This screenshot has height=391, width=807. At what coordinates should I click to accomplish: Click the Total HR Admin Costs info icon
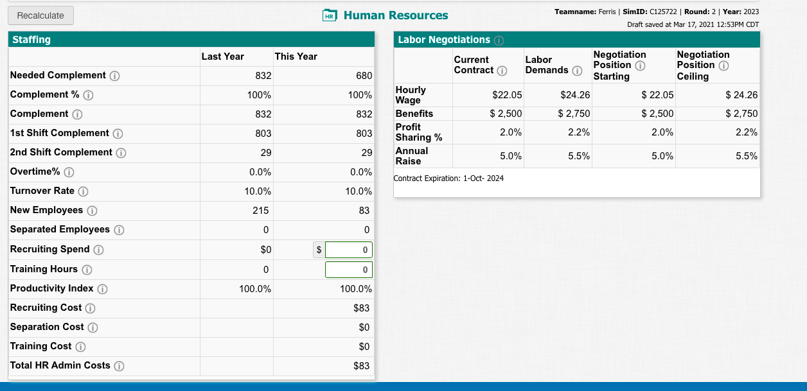120,365
